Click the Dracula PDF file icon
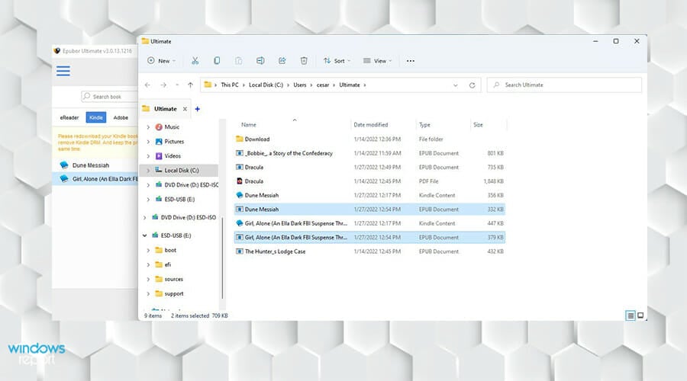The width and height of the screenshot is (687, 381). pyautogui.click(x=239, y=181)
